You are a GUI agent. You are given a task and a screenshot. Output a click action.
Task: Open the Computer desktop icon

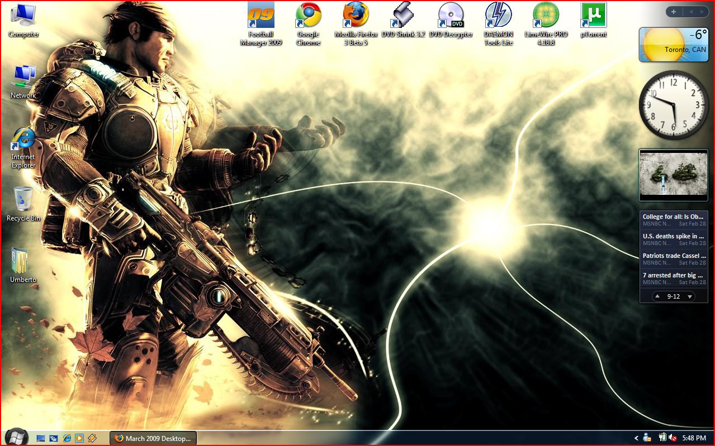pyautogui.click(x=23, y=21)
